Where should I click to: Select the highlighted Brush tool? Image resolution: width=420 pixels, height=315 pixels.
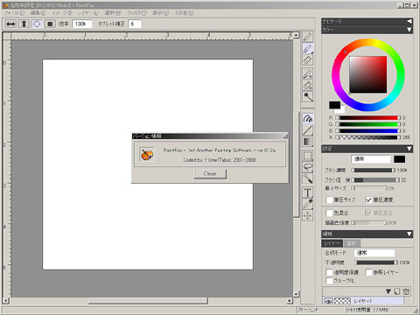308,48
